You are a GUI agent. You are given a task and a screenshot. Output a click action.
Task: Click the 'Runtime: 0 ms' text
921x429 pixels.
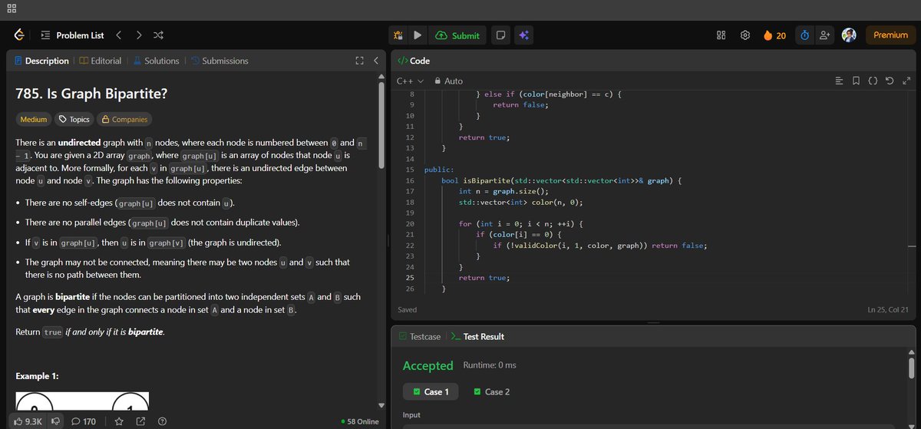coord(490,365)
